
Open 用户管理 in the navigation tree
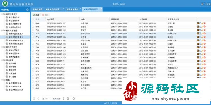tap(12, 64)
